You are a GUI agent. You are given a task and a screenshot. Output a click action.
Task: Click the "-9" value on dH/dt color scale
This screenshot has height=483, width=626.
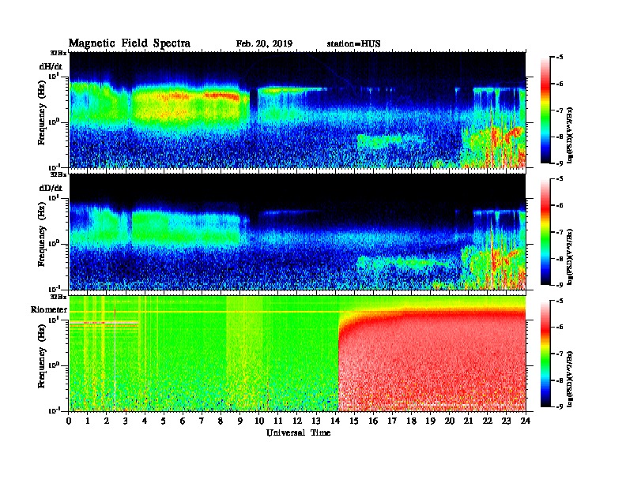click(560, 163)
